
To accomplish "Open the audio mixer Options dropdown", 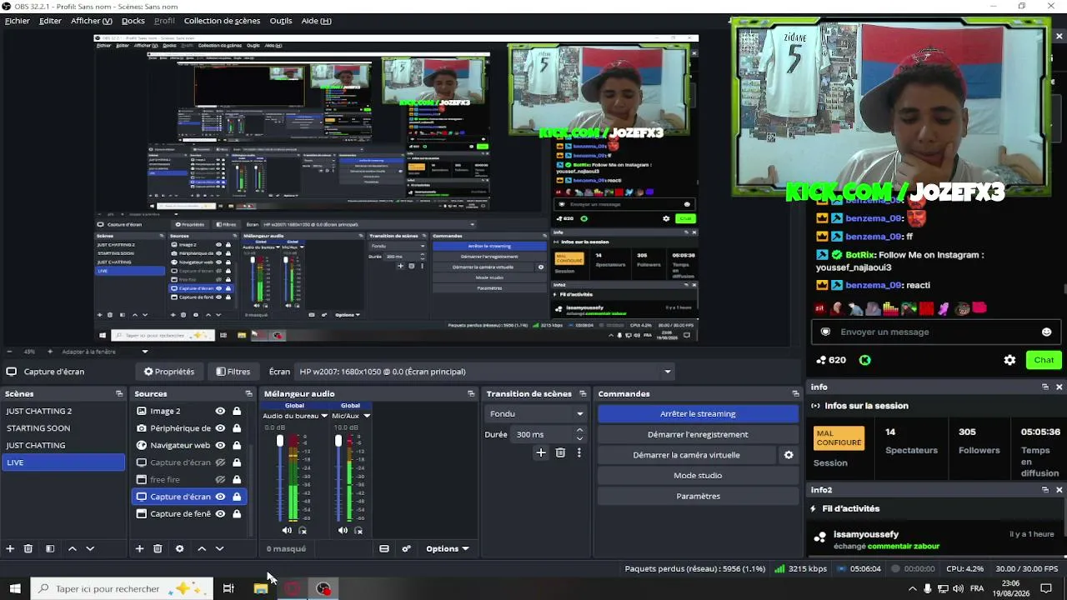I will click(447, 548).
